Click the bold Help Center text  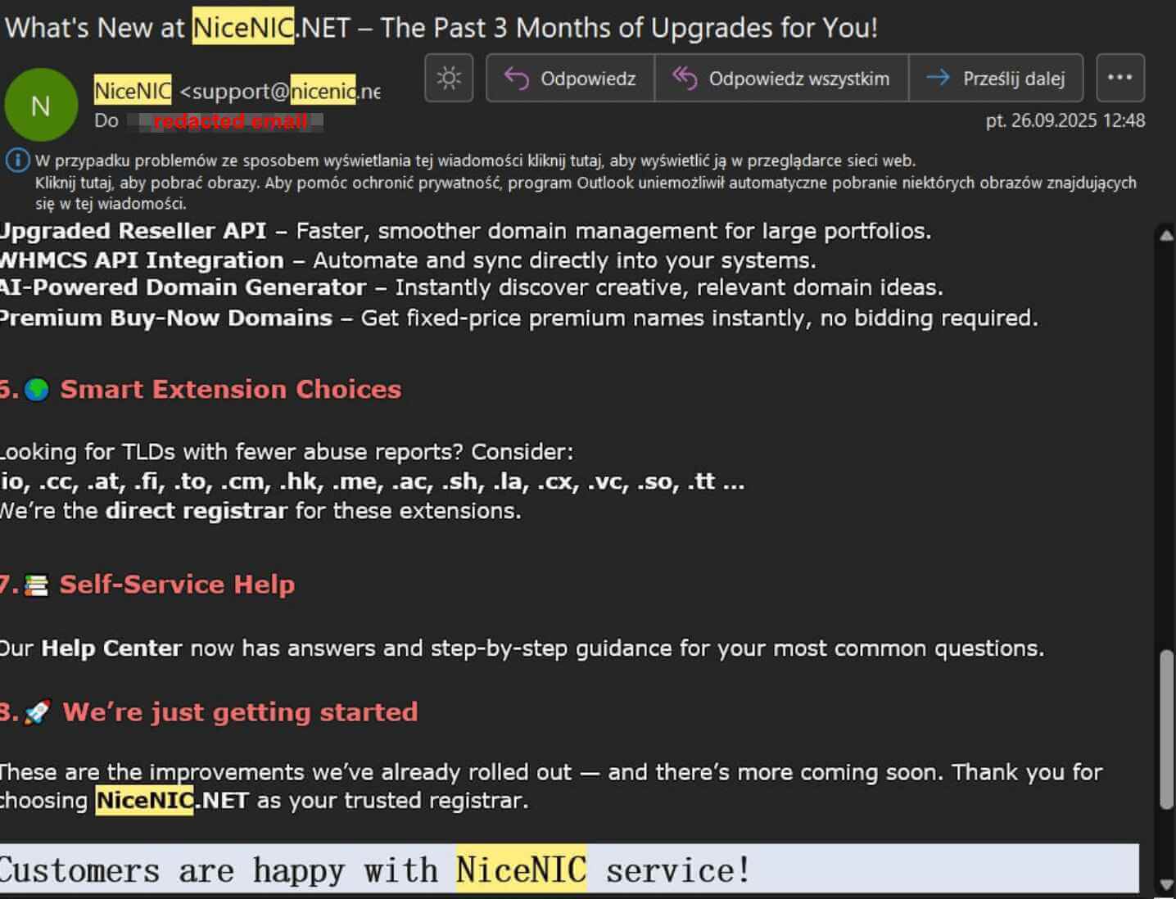111,648
